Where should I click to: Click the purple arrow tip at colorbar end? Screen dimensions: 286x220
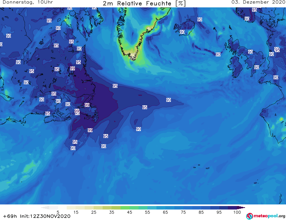click(241, 208)
